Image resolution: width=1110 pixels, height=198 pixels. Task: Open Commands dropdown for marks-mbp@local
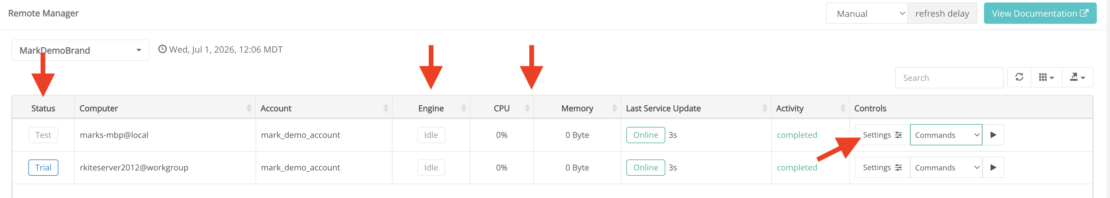click(946, 135)
